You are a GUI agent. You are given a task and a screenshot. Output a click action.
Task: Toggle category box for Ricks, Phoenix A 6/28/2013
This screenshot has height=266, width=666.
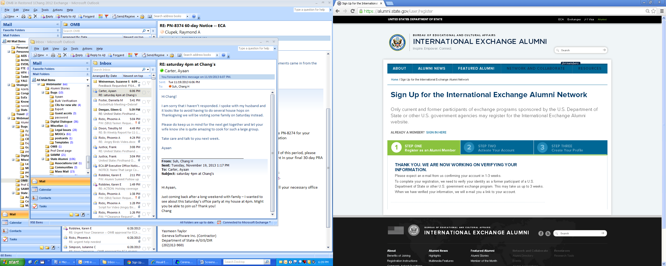[144, 240]
